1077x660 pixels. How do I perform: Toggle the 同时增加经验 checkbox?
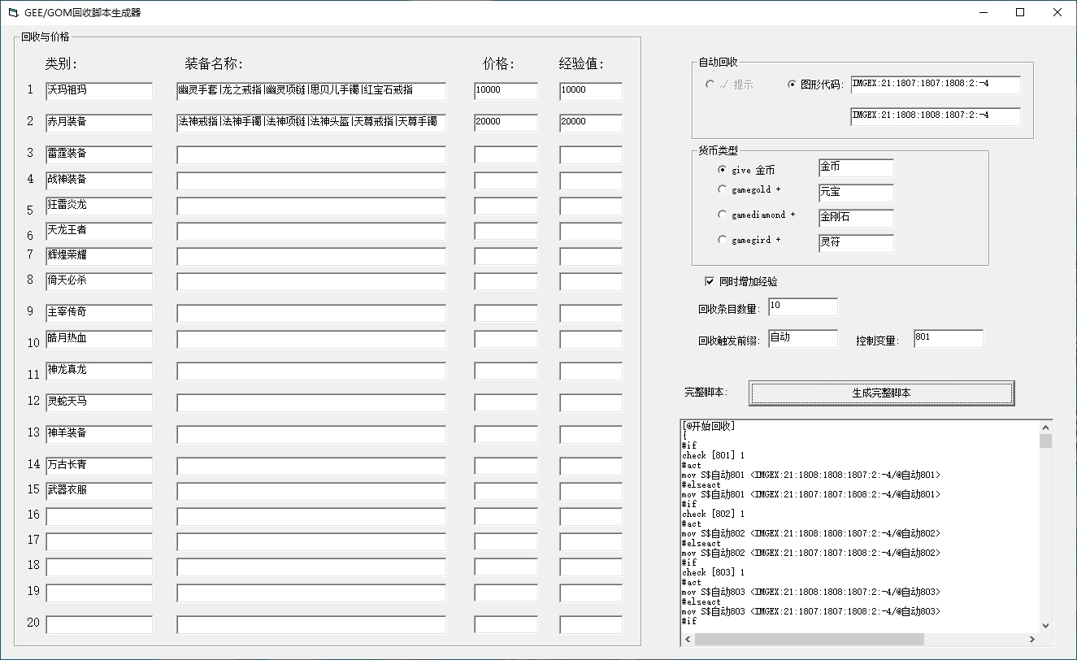(x=709, y=281)
